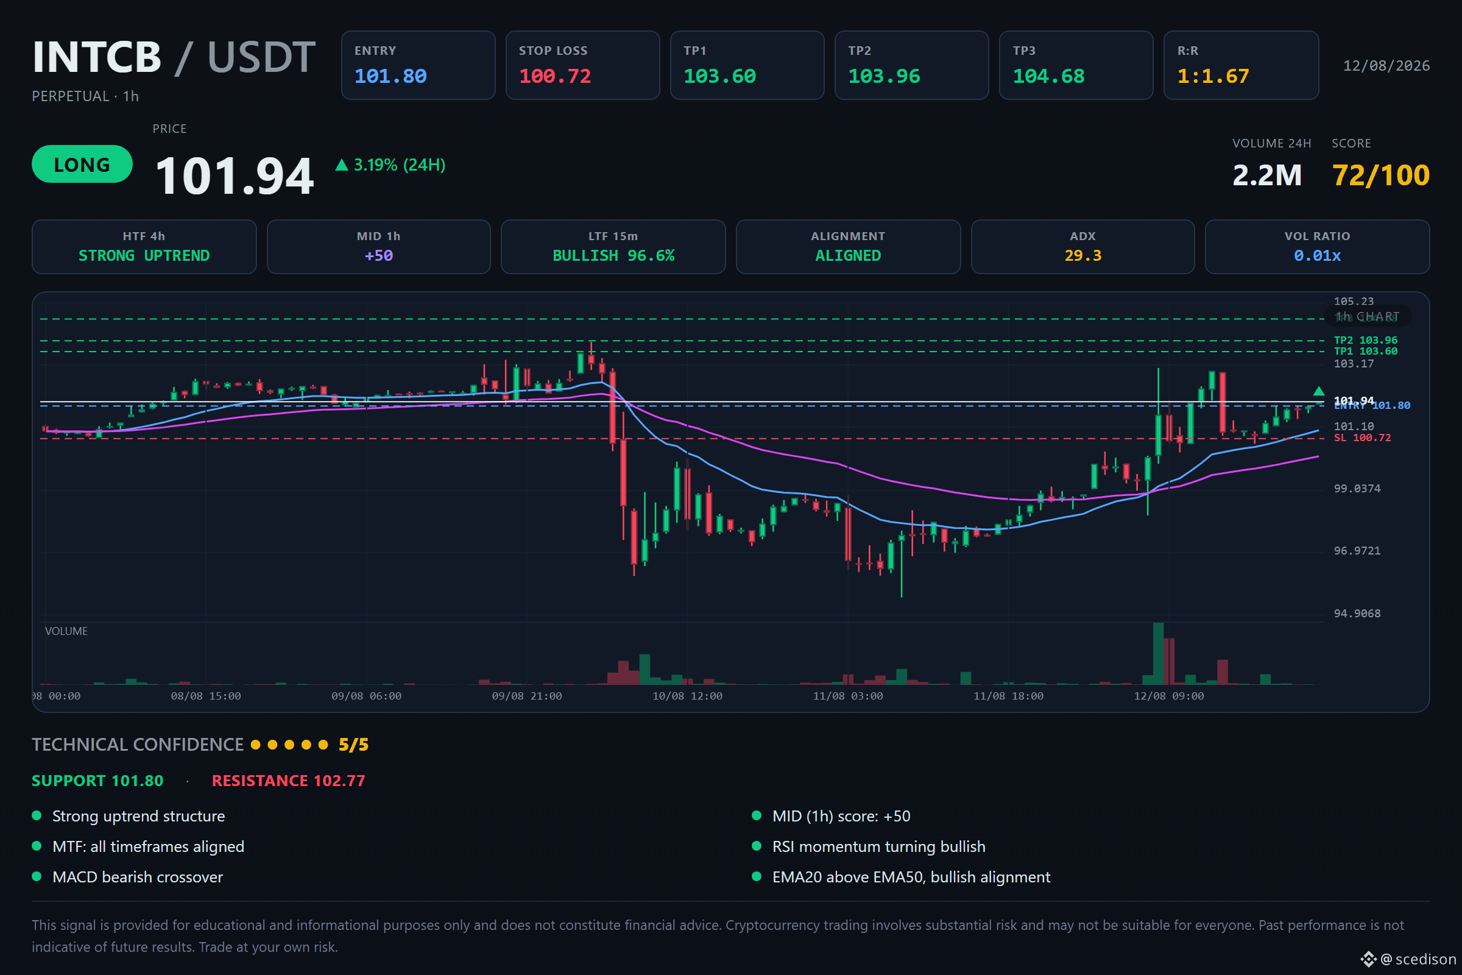This screenshot has width=1462, height=975.
Task: Click the TP1 103.60 card
Action: [747, 65]
